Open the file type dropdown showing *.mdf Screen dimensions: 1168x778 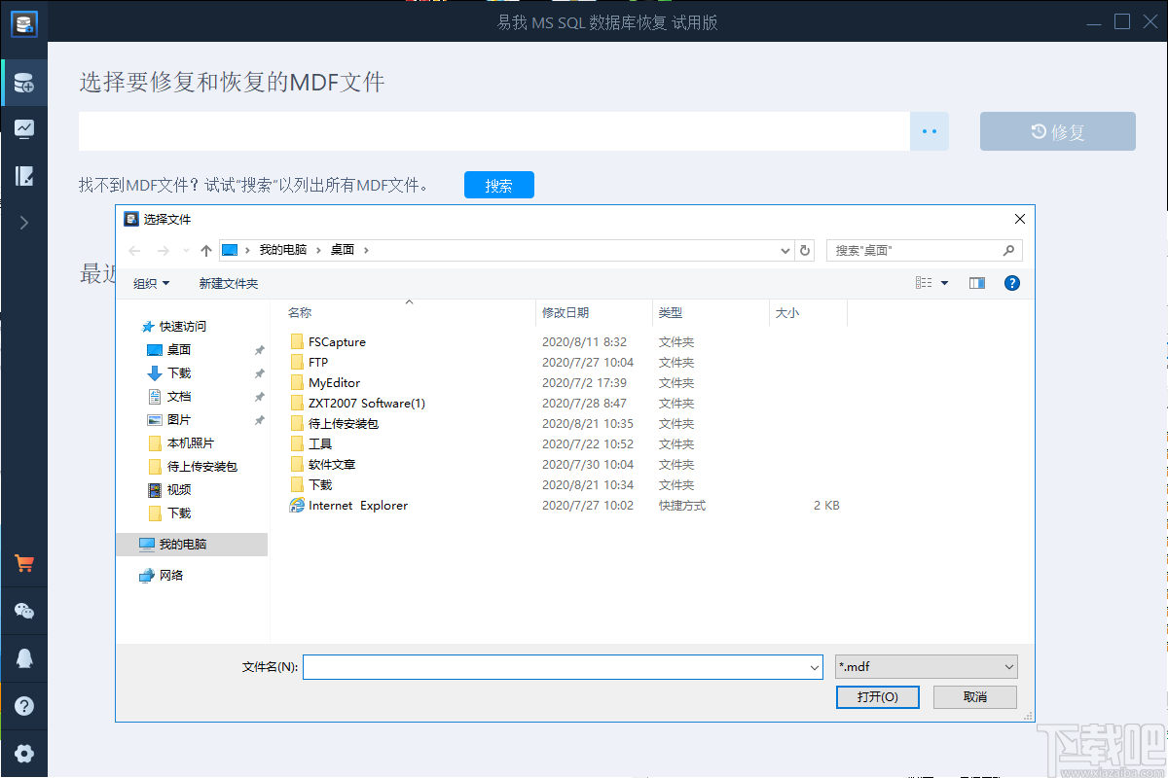pyautogui.click(x=925, y=666)
